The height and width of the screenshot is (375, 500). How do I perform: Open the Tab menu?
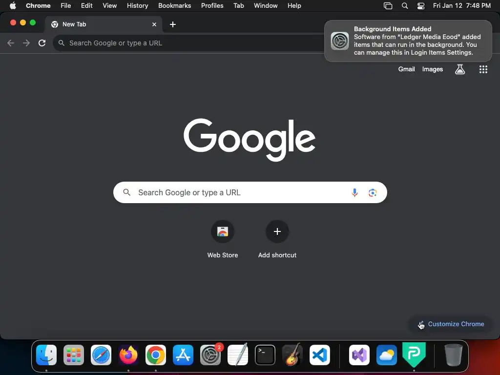tap(238, 5)
